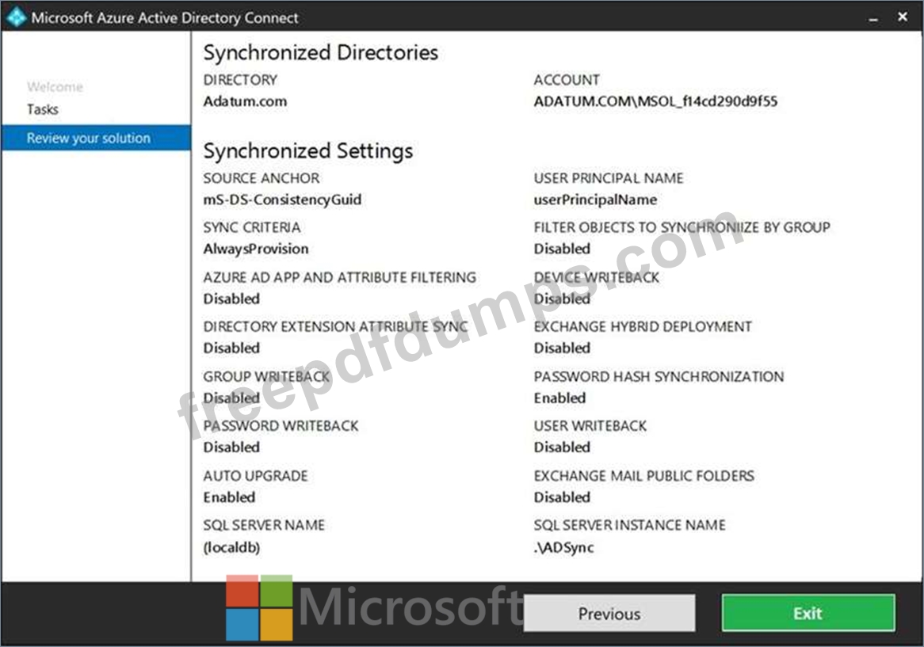Click the DIRECTORY column label

click(x=240, y=80)
